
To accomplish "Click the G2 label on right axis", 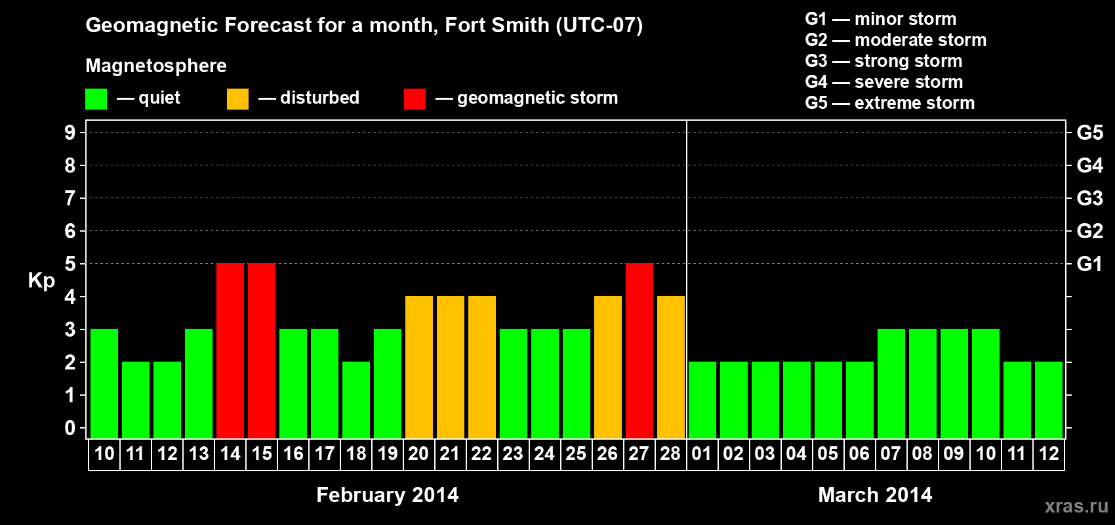I will [x=1090, y=231].
